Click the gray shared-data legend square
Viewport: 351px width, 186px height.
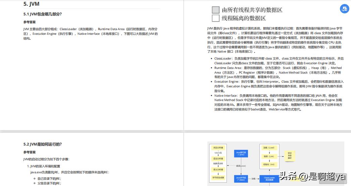pyautogui.click(x=215, y=10)
